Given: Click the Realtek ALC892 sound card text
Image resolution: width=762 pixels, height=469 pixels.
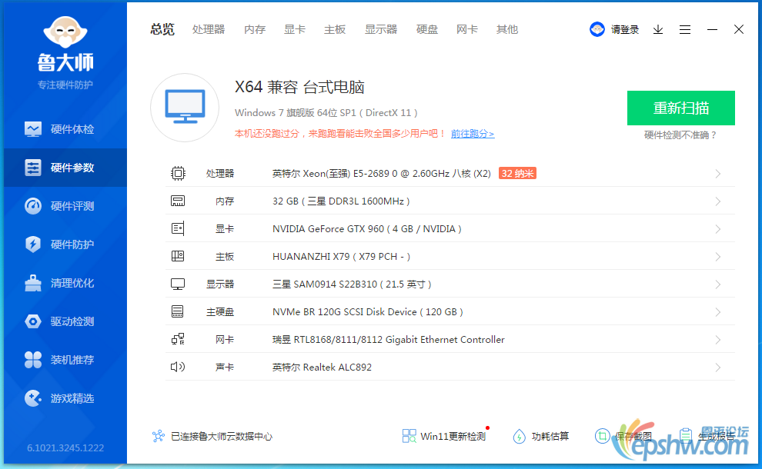Looking at the screenshot, I should (322, 367).
